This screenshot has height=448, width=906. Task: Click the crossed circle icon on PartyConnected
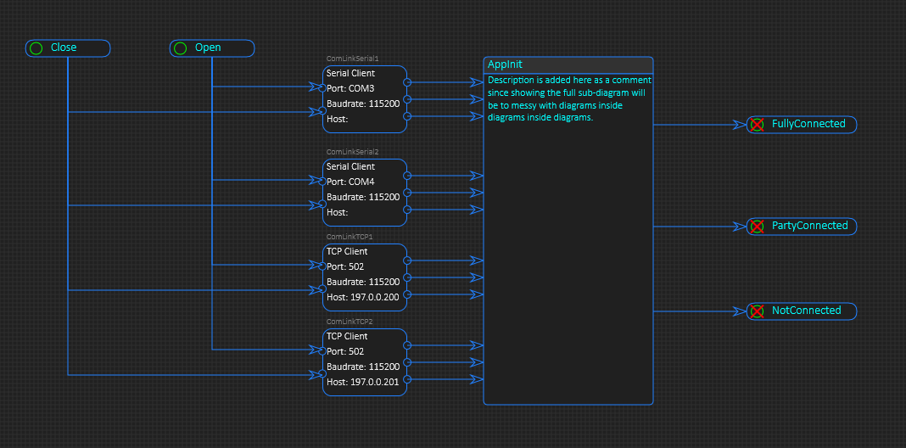click(757, 226)
